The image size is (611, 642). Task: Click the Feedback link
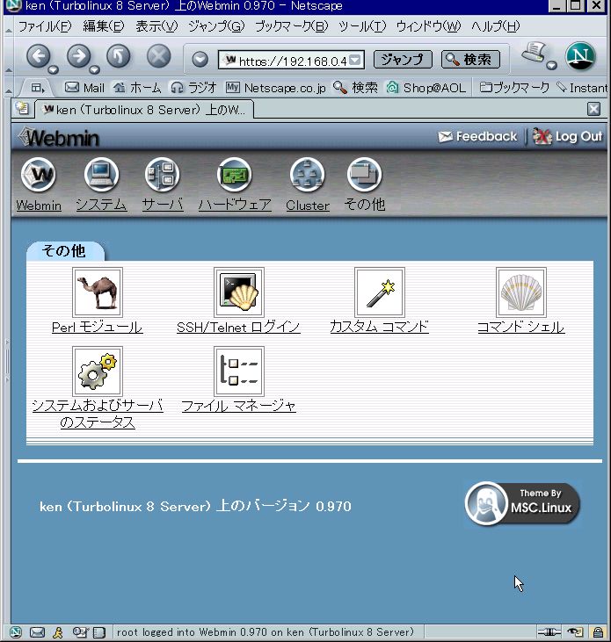477,136
